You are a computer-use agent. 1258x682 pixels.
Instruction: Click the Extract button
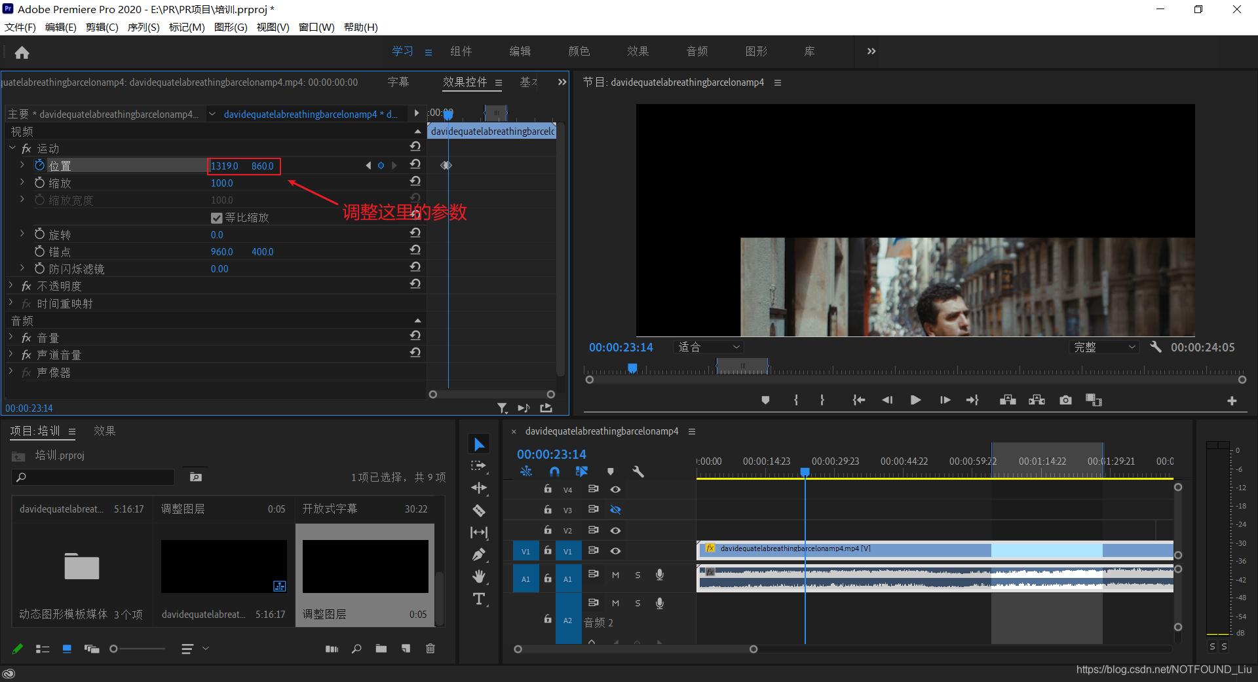pos(1037,400)
